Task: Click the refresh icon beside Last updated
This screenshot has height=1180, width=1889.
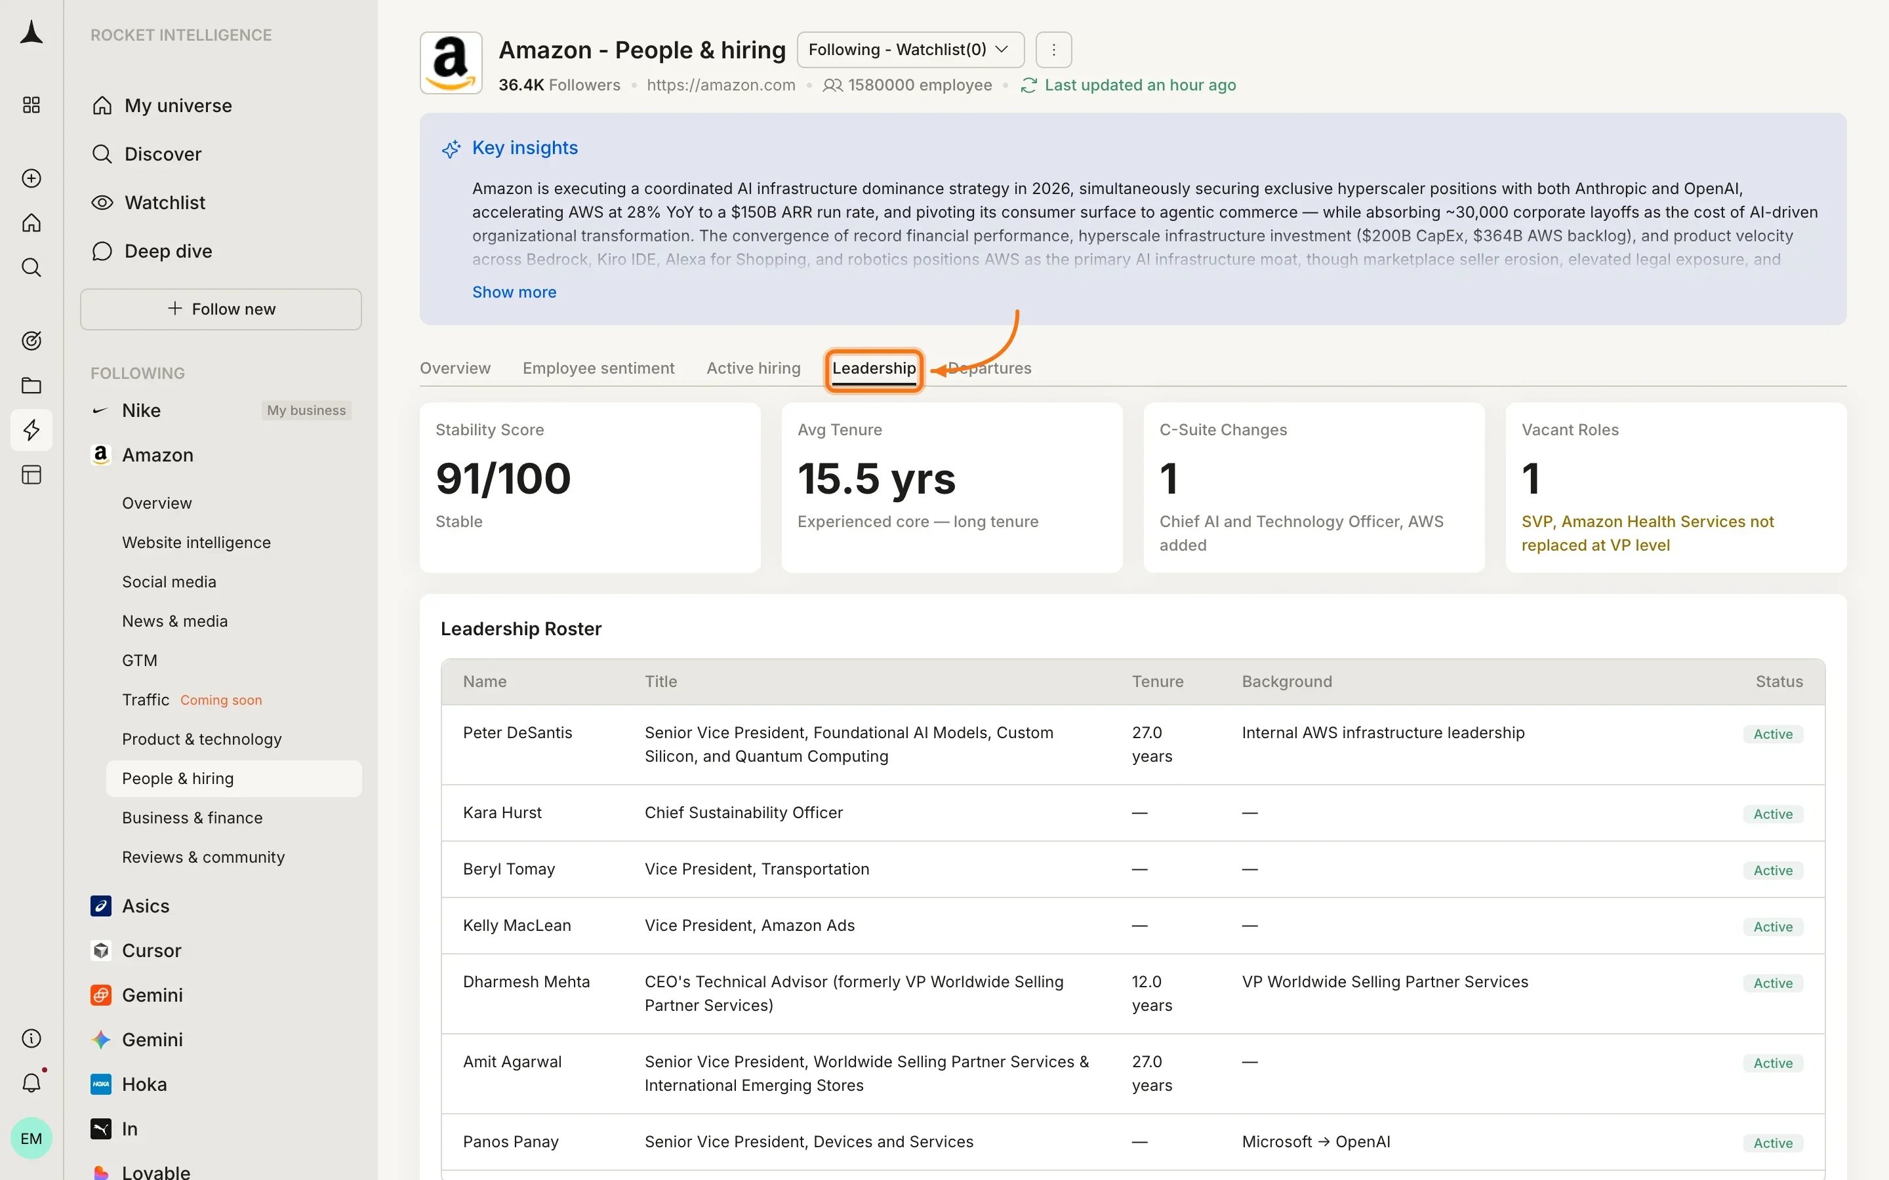Action: click(x=1029, y=85)
